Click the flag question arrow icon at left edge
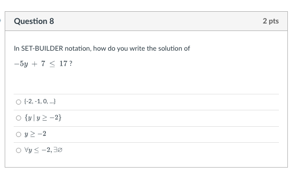The width and height of the screenshot is (302, 184). pyautogui.click(x=0, y=20)
